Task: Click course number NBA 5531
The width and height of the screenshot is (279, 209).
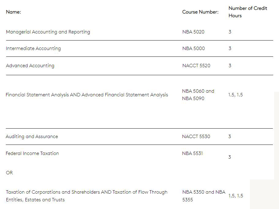Action: click(x=192, y=153)
